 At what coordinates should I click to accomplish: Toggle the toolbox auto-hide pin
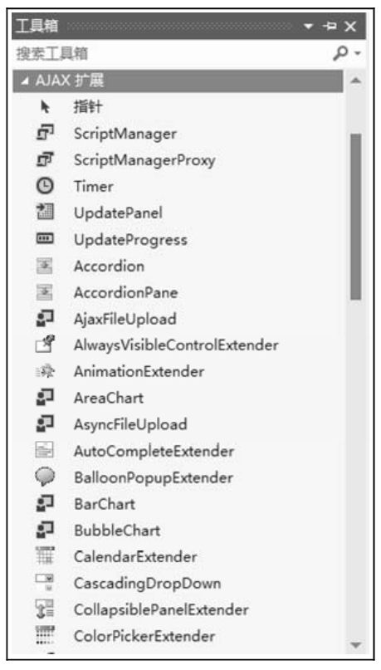tap(330, 27)
